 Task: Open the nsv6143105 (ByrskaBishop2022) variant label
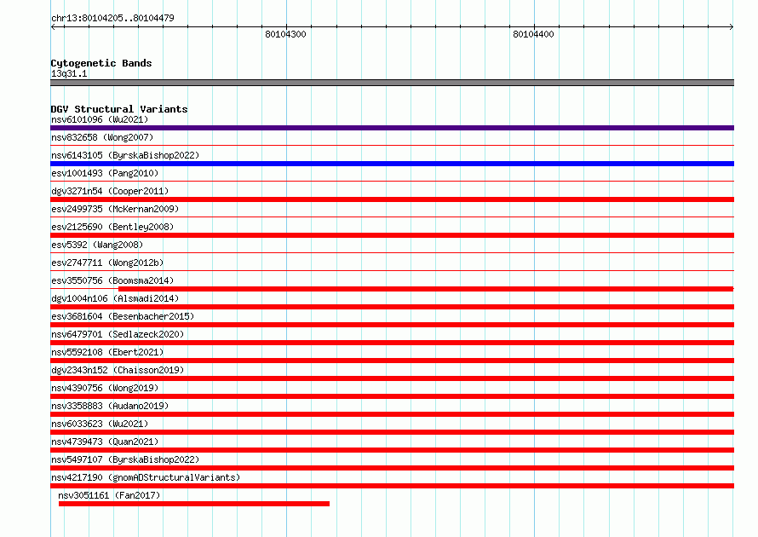pyautogui.click(x=125, y=155)
